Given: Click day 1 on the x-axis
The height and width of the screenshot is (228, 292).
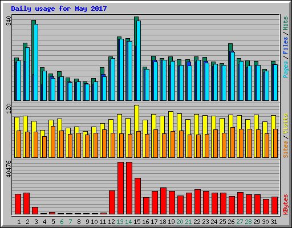Looking at the screenshot, I should click(19, 222).
